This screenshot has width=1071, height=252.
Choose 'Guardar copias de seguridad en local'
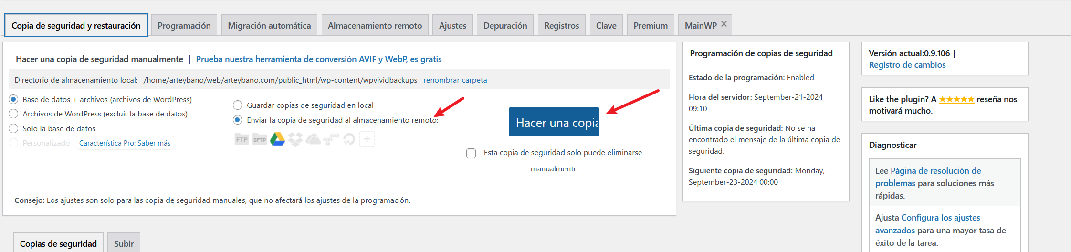coord(238,105)
